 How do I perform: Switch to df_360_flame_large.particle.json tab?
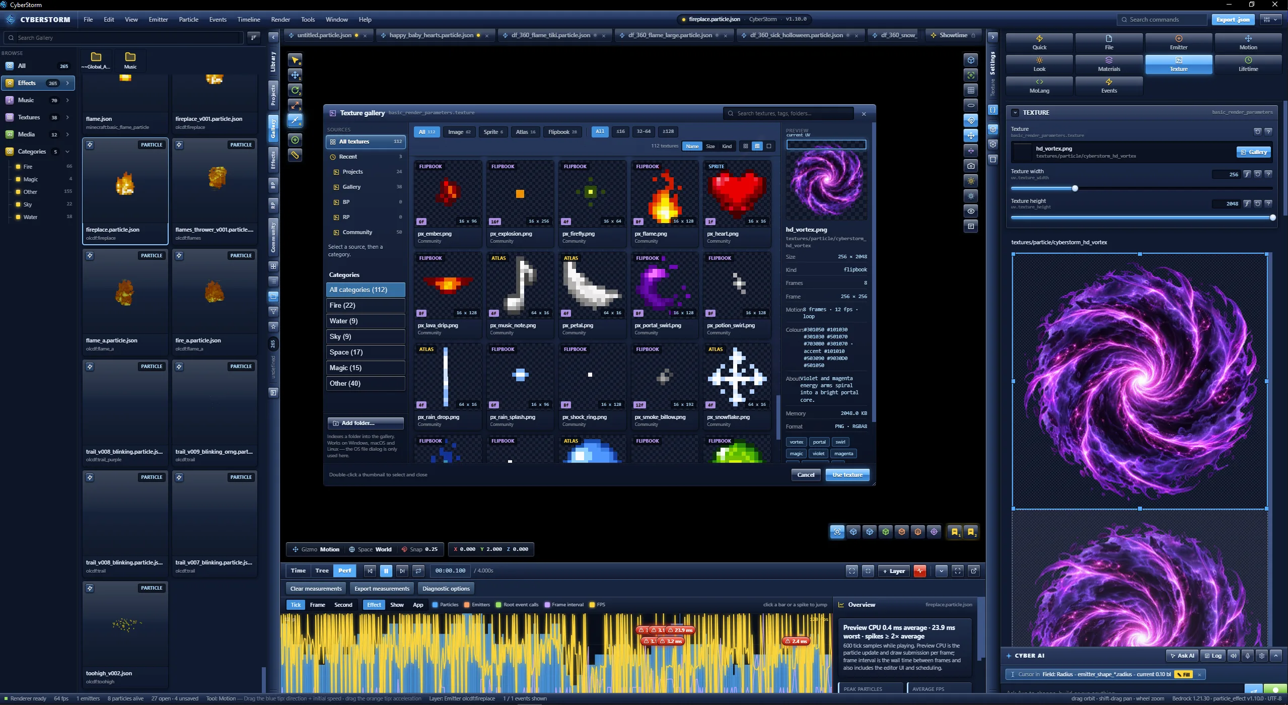click(x=670, y=35)
